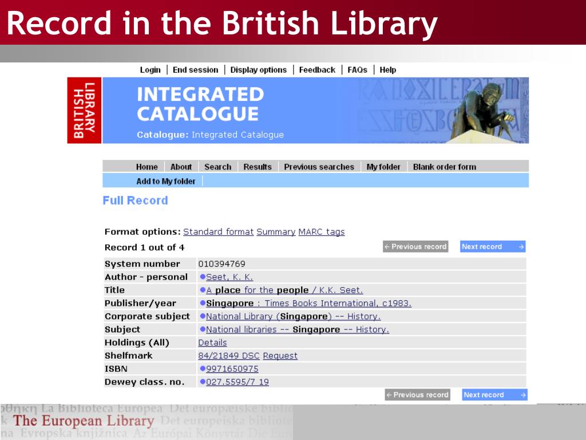Go to the Home tab
Viewport: 586px width, 440px height.
(147, 167)
